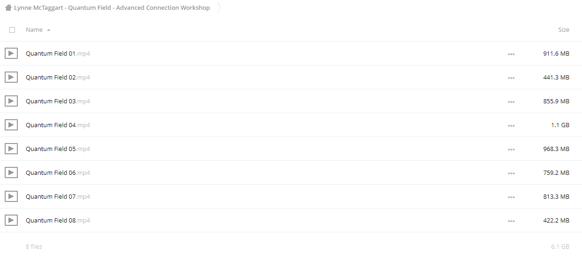This screenshot has width=582, height=266.
Task: Toggle the Name sort direction arrow
Action: point(49,30)
